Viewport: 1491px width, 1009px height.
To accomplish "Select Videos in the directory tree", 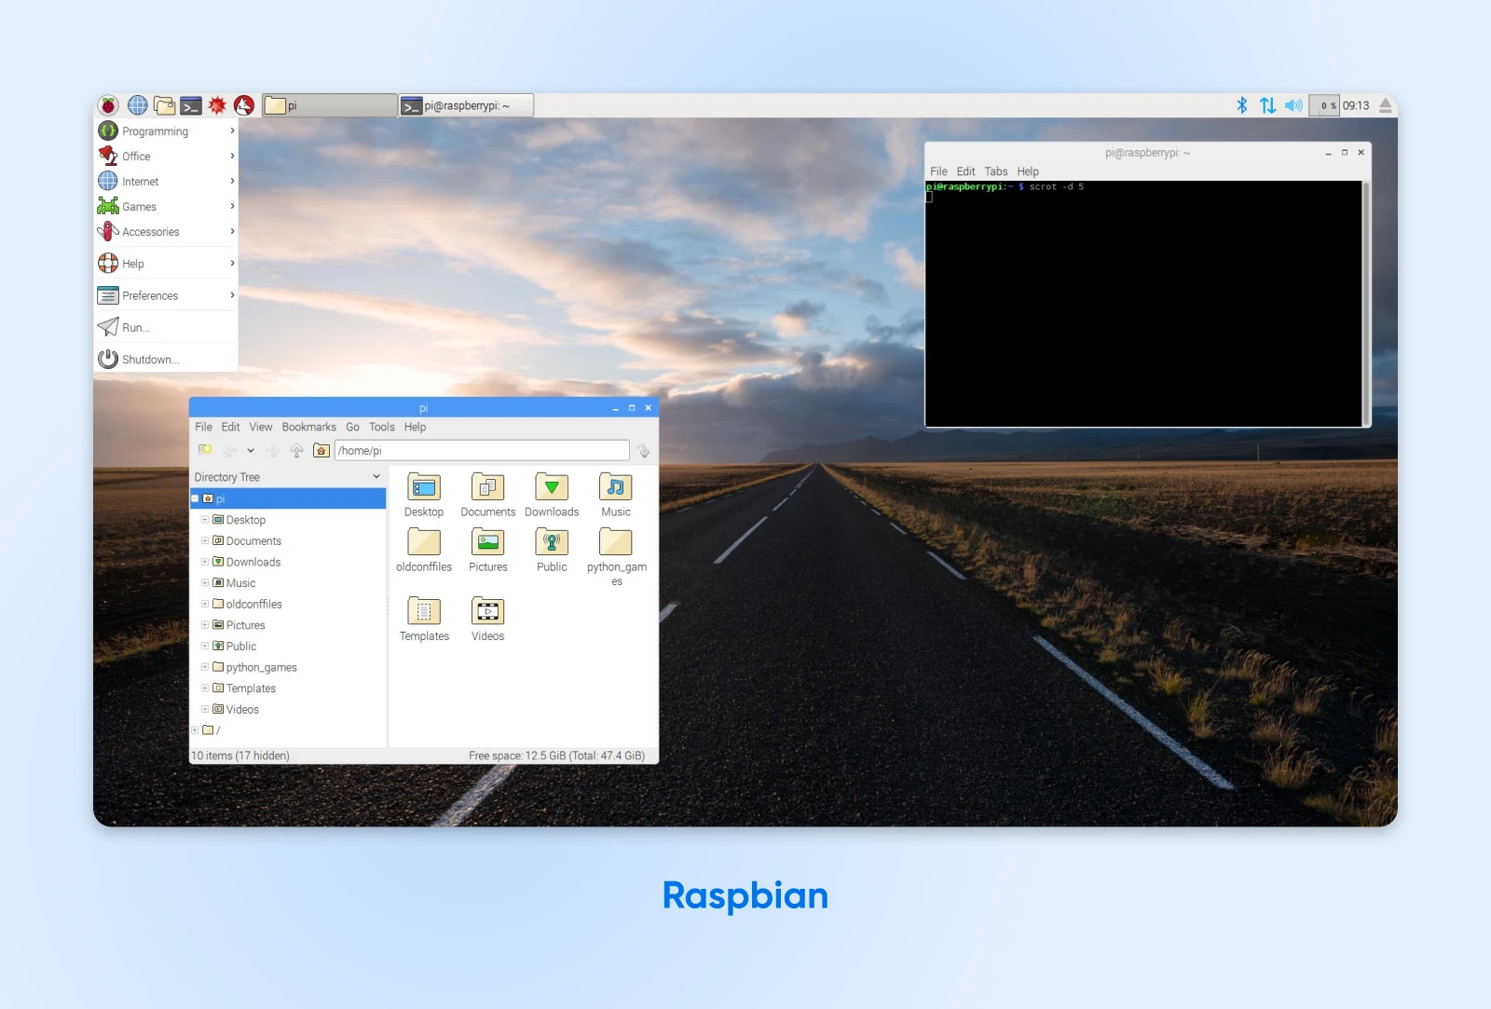I will 242,709.
